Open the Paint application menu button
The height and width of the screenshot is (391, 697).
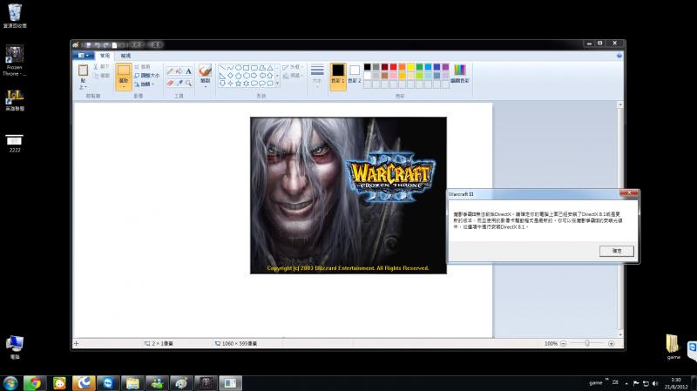point(84,55)
